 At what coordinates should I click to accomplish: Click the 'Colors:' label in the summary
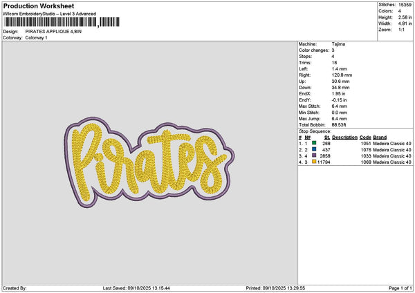[x=386, y=11]
